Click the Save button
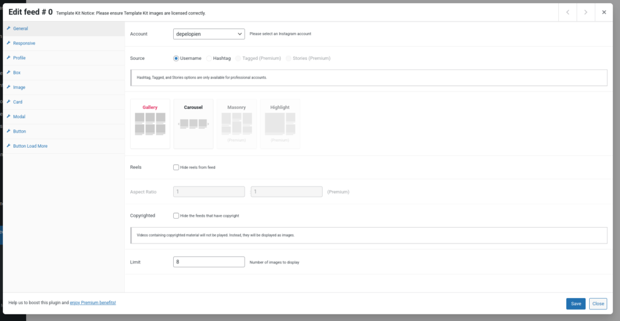Screen dimensions: 620x321 pyautogui.click(x=575, y=303)
